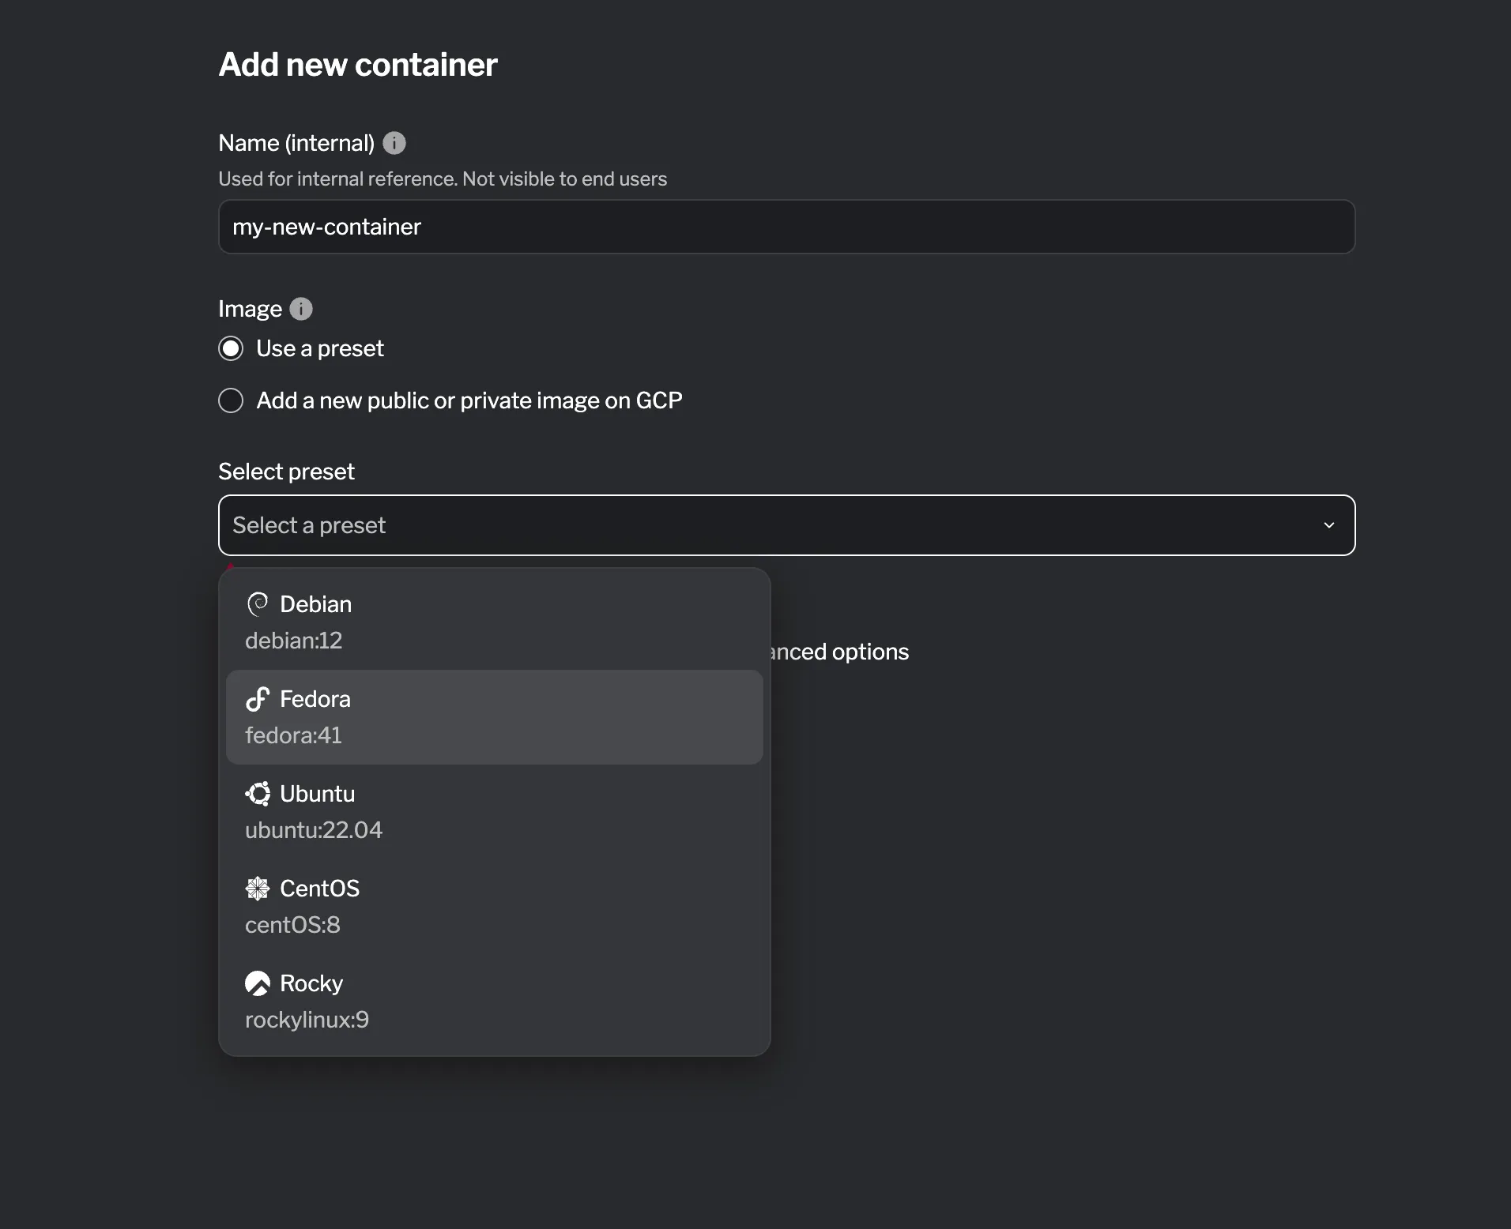This screenshot has height=1229, width=1511.
Task: Click the Ubuntu circle logo icon
Action: point(258,794)
